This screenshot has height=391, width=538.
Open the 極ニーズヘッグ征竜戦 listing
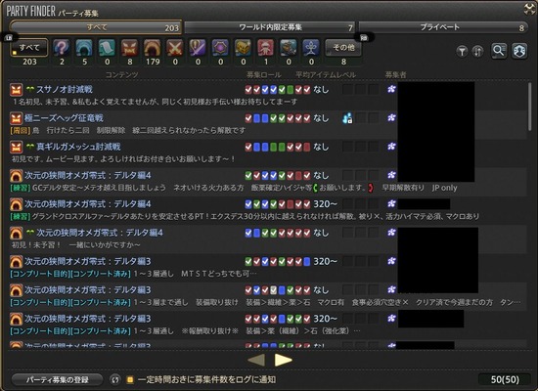(268, 124)
